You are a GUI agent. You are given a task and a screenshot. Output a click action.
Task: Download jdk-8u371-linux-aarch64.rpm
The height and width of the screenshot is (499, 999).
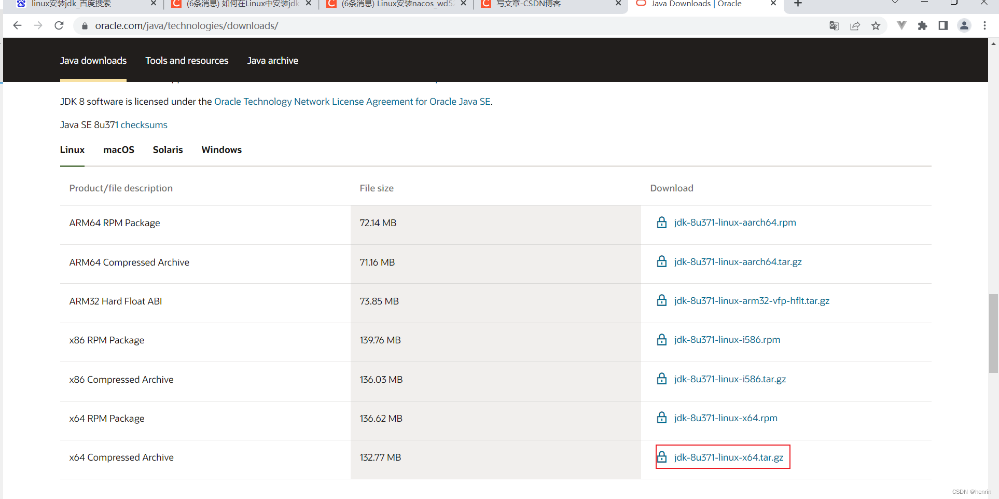point(735,223)
